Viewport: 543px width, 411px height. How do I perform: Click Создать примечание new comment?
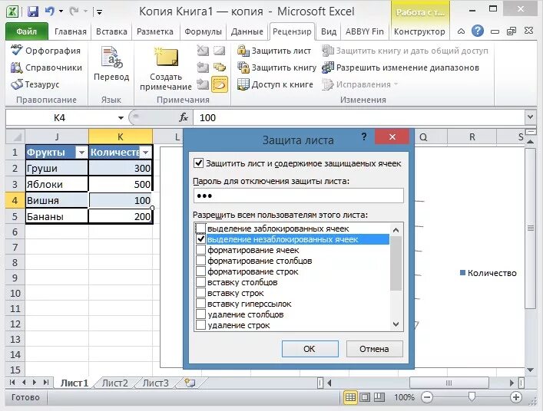tap(166, 69)
